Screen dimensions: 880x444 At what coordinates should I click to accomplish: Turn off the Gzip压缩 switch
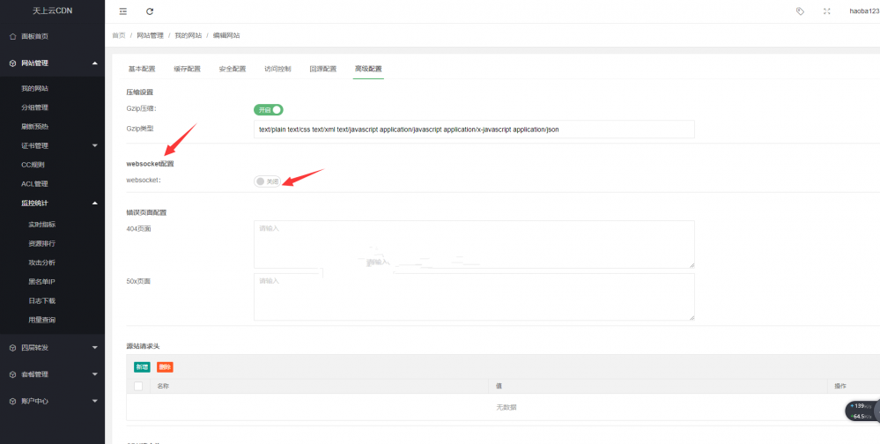[268, 109]
